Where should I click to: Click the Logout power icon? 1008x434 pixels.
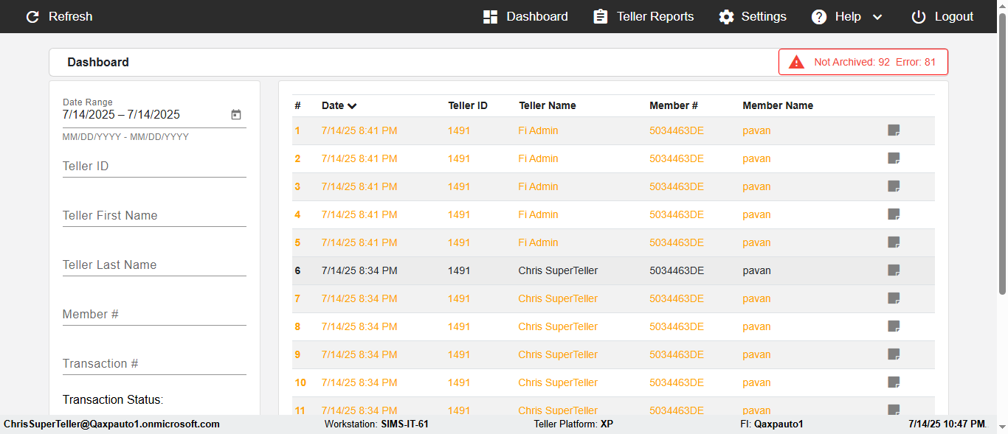(918, 17)
